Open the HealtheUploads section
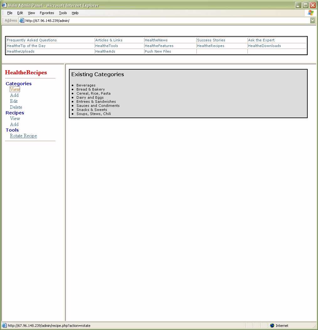This screenshot has width=318, height=330. (21, 51)
